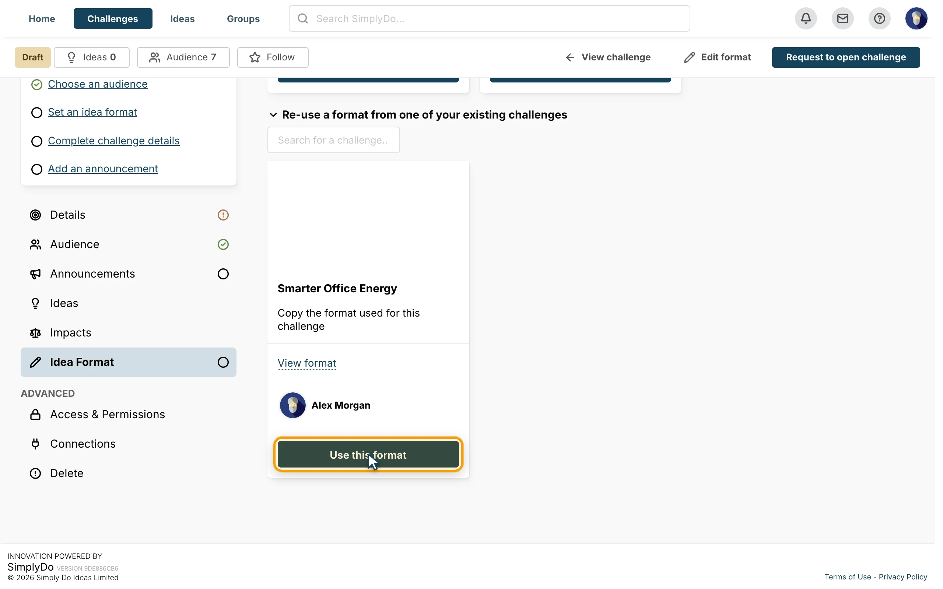Go to the Home tab
The width and height of the screenshot is (943, 589).
click(42, 19)
